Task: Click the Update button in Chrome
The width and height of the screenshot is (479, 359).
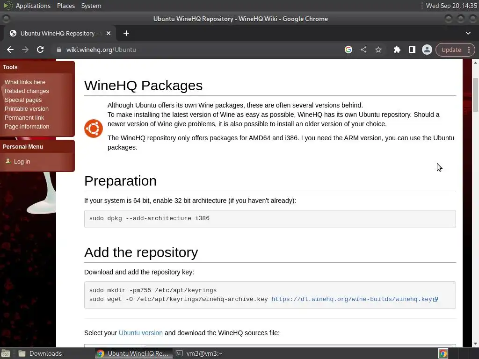Action: 451,50
